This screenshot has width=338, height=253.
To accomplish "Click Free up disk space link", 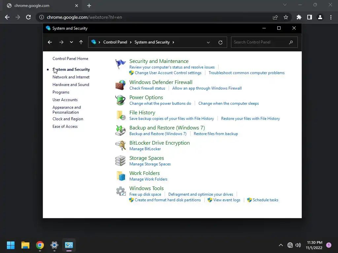I will (x=145, y=194).
